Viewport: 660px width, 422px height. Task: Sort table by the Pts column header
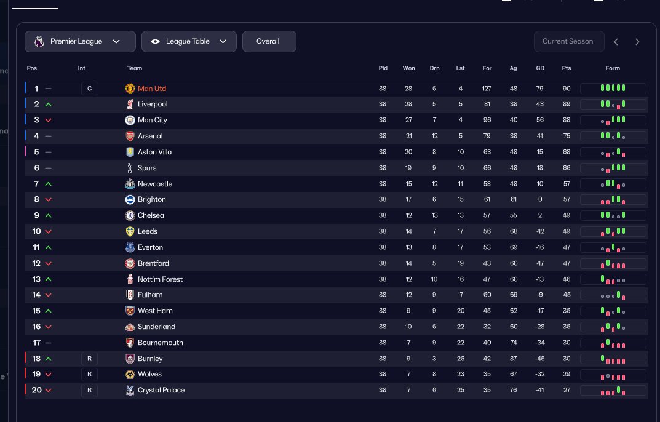[566, 68]
